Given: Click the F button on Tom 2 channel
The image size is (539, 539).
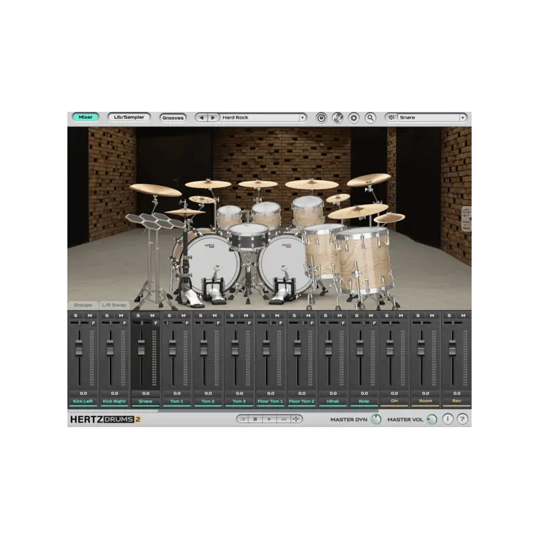Looking at the screenshot, I should coord(218,323).
